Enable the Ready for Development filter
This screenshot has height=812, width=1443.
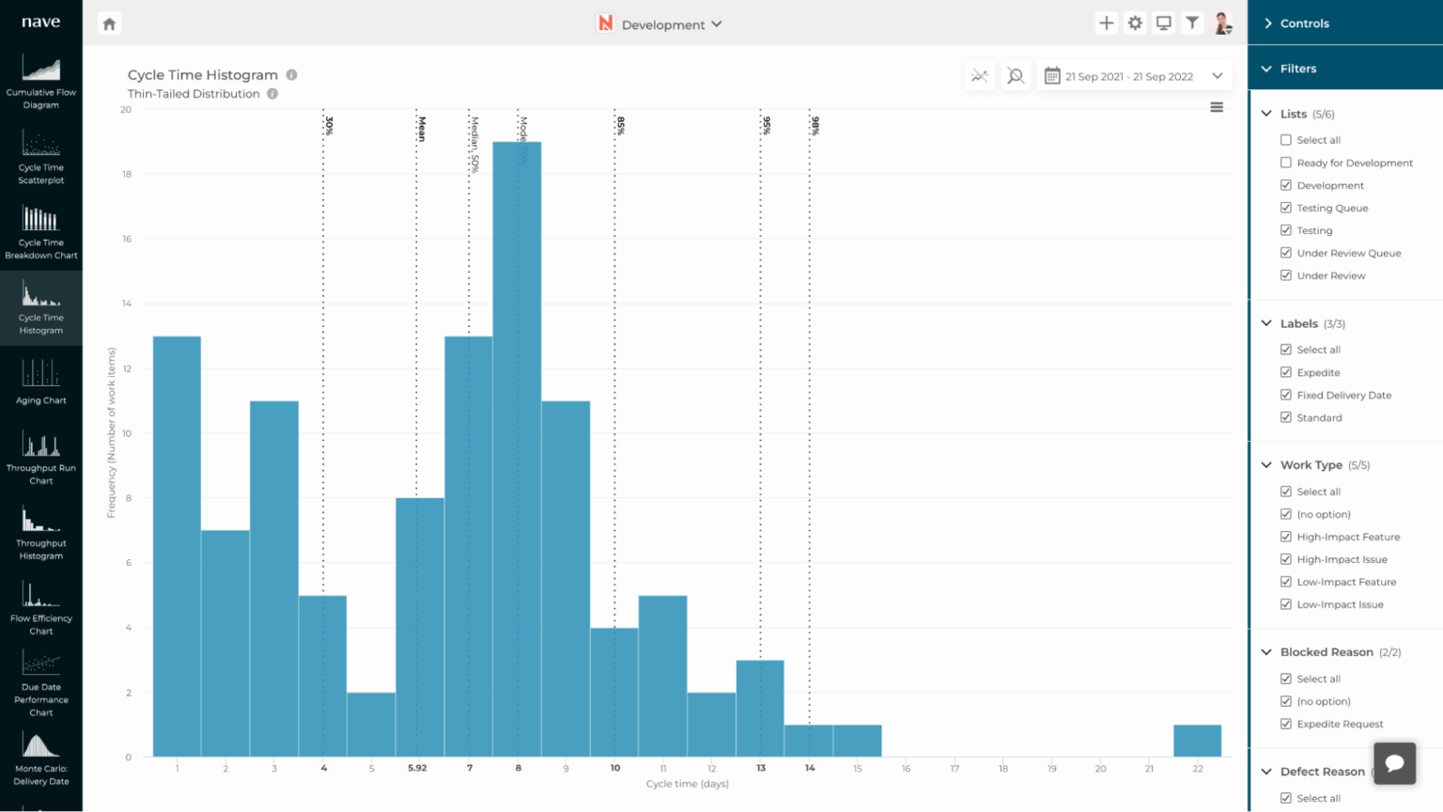(1285, 163)
